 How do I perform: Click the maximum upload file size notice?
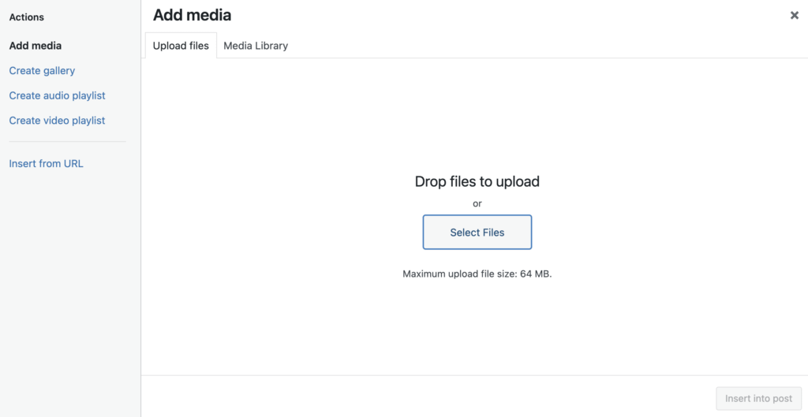pos(477,274)
